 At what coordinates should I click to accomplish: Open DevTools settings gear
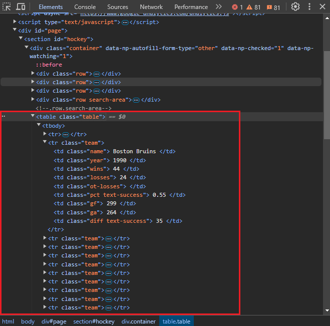(x=295, y=7)
